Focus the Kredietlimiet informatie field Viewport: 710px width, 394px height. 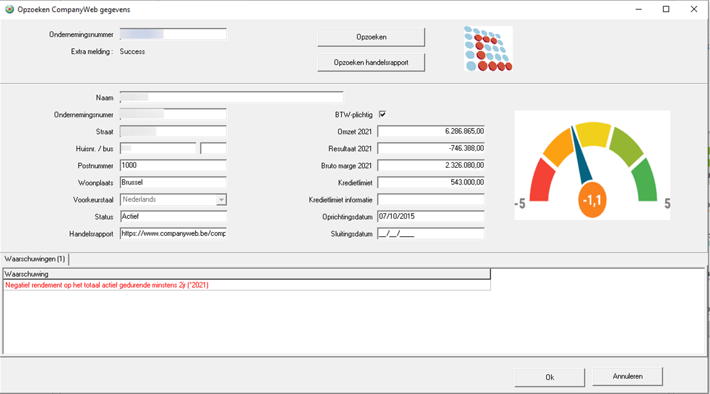click(x=430, y=200)
